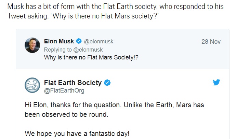
Task: Open the @FlatEarthOrg handle link
Action: pyautogui.click(x=64, y=91)
